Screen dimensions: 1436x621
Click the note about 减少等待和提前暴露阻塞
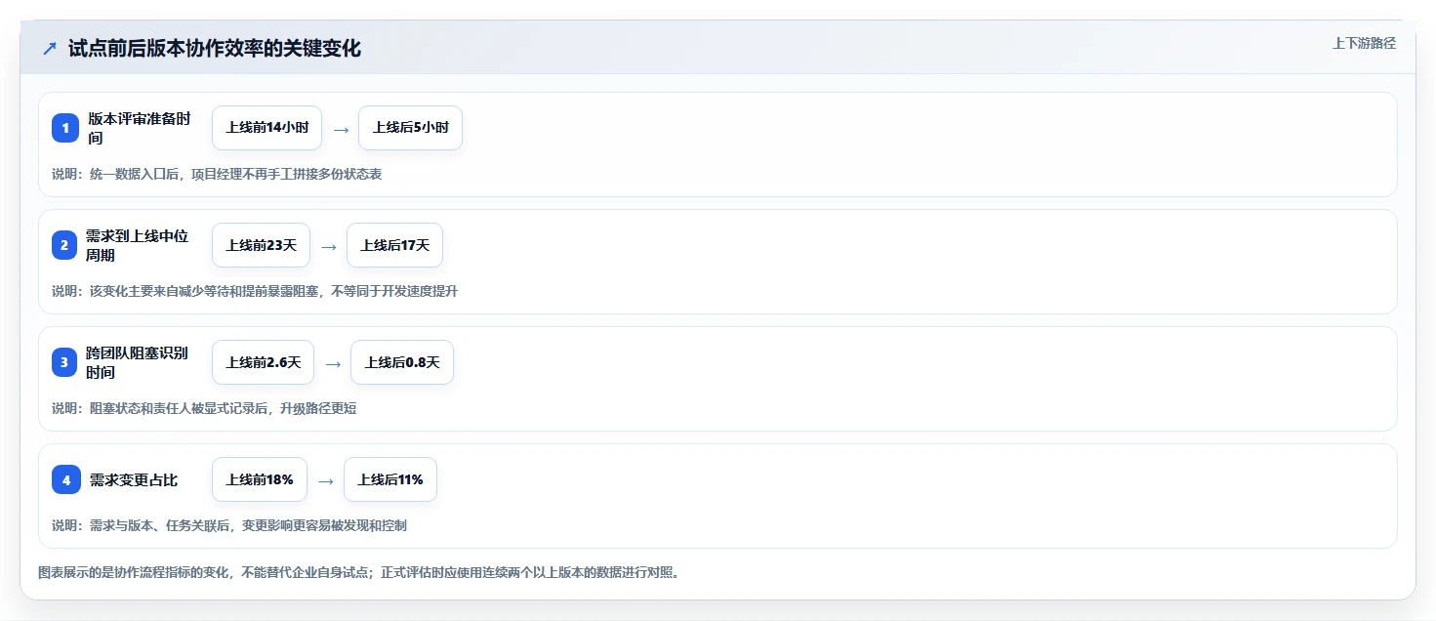point(255,291)
